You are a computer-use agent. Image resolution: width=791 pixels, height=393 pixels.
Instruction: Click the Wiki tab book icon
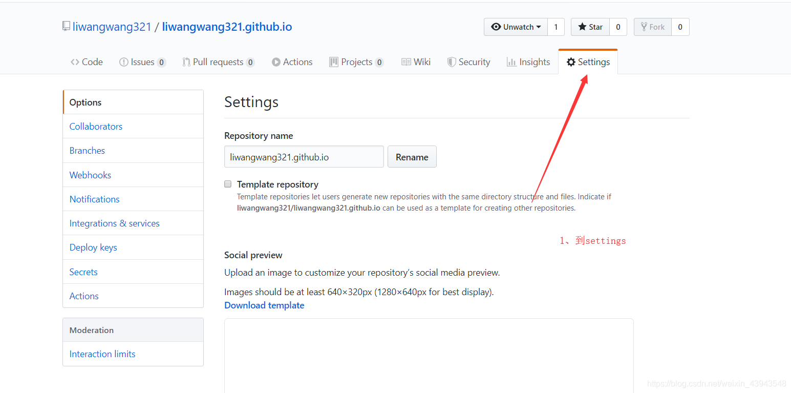click(406, 62)
